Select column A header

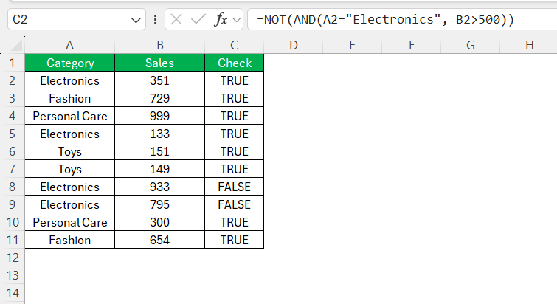69,45
